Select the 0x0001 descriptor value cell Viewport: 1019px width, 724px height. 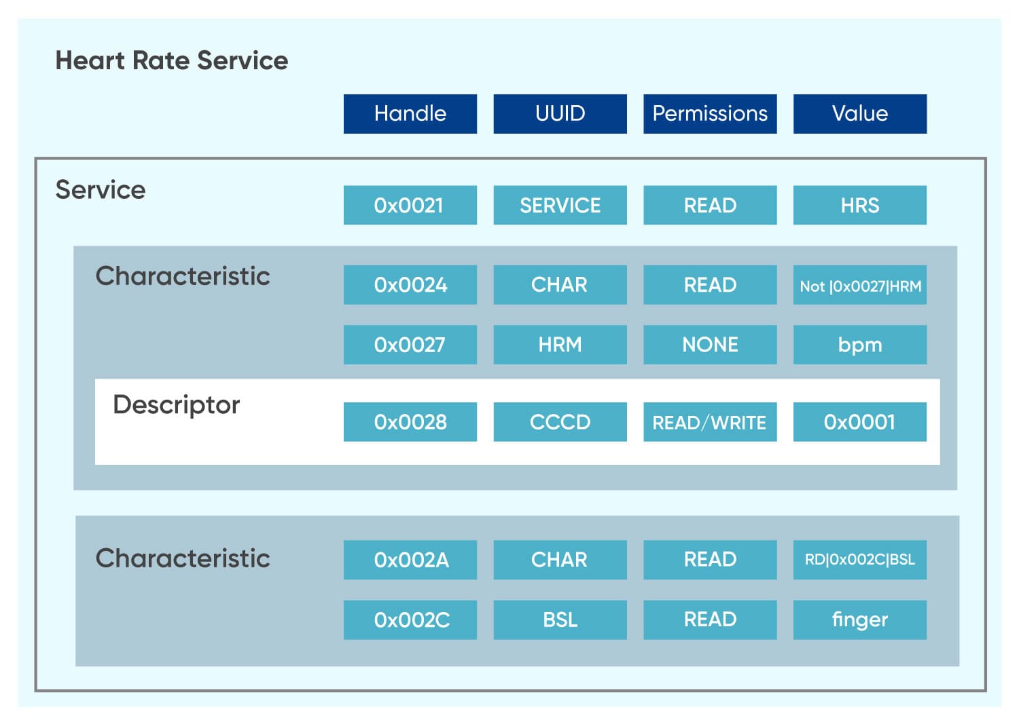859,422
